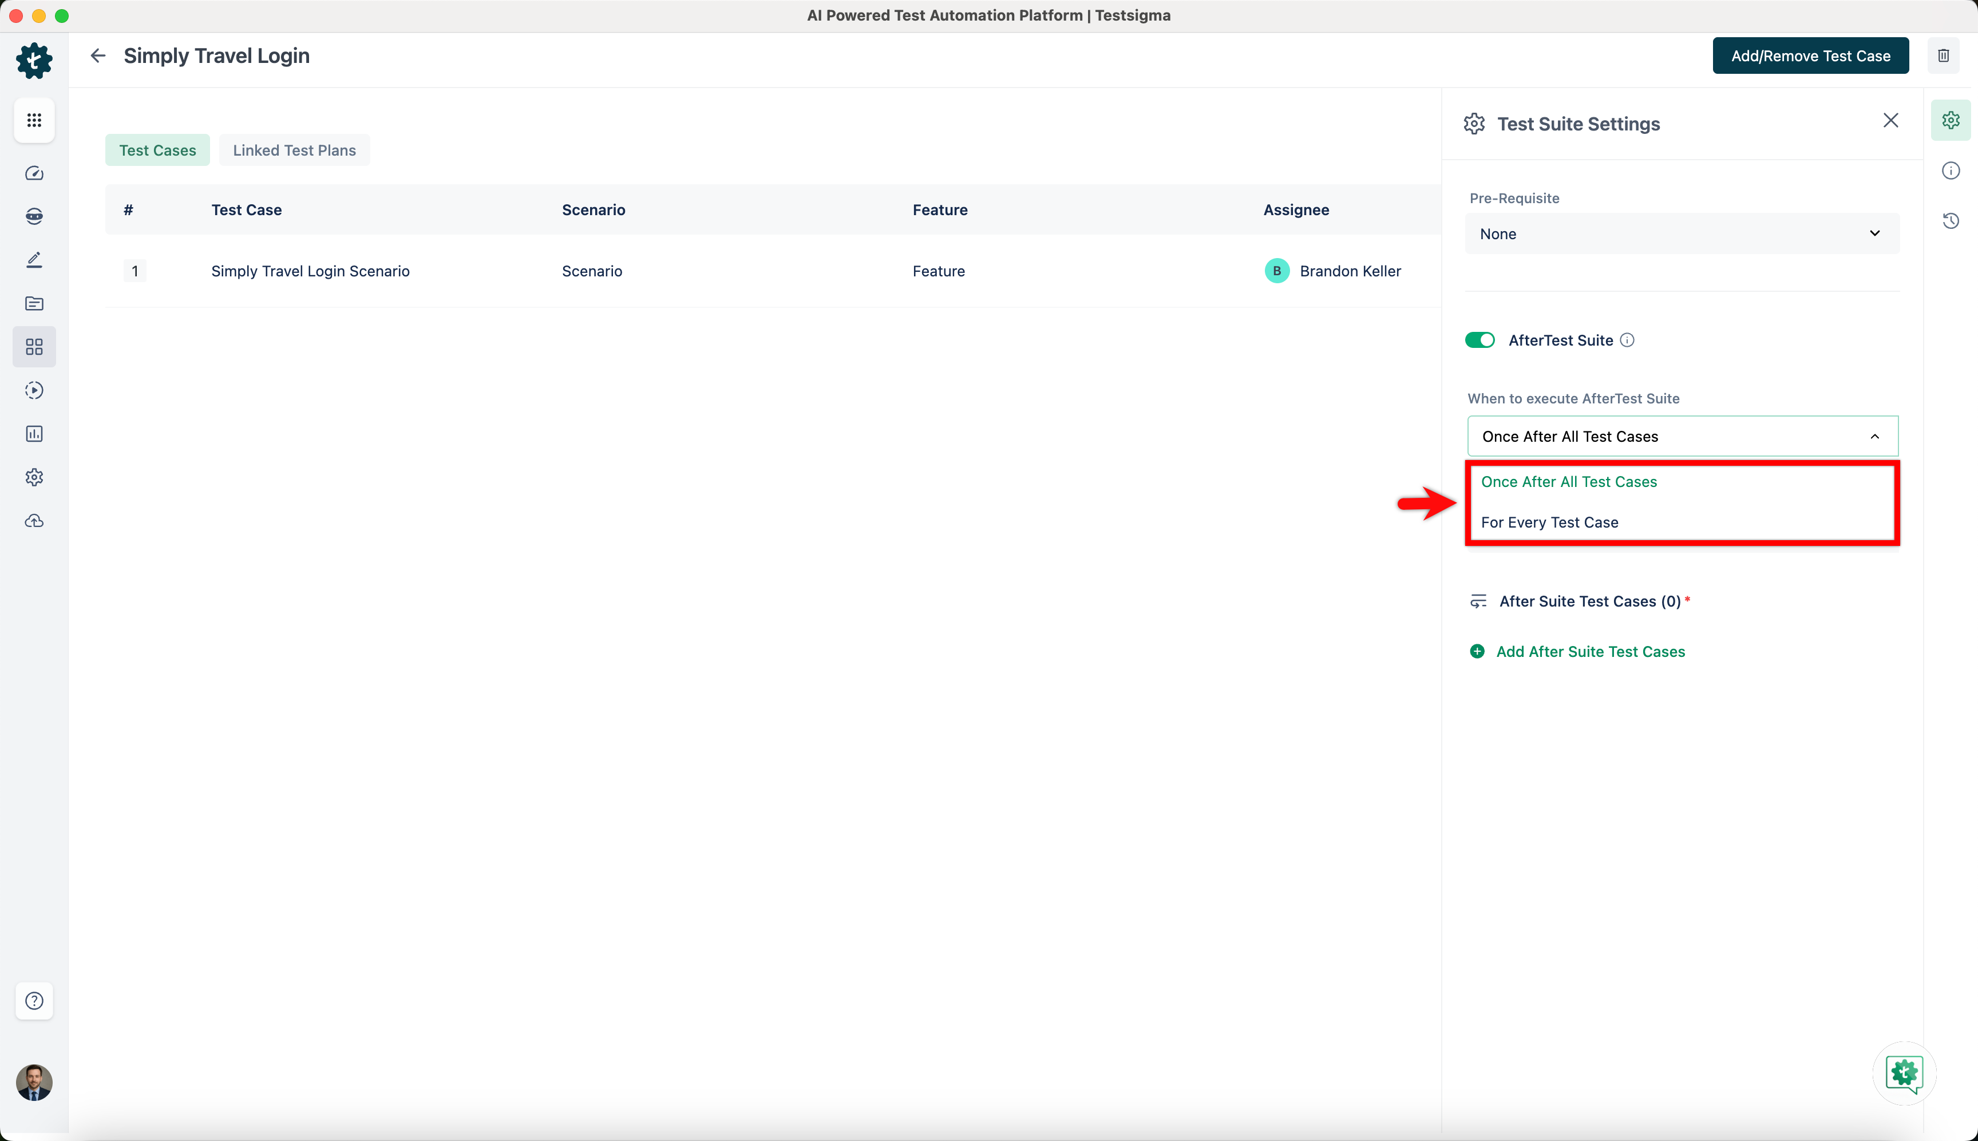Click the help question mark icon
The width and height of the screenshot is (1978, 1141).
[x=34, y=1001]
